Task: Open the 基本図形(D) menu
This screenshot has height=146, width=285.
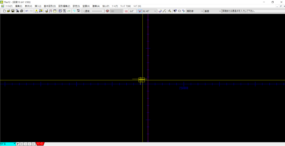Action: tap(50, 6)
